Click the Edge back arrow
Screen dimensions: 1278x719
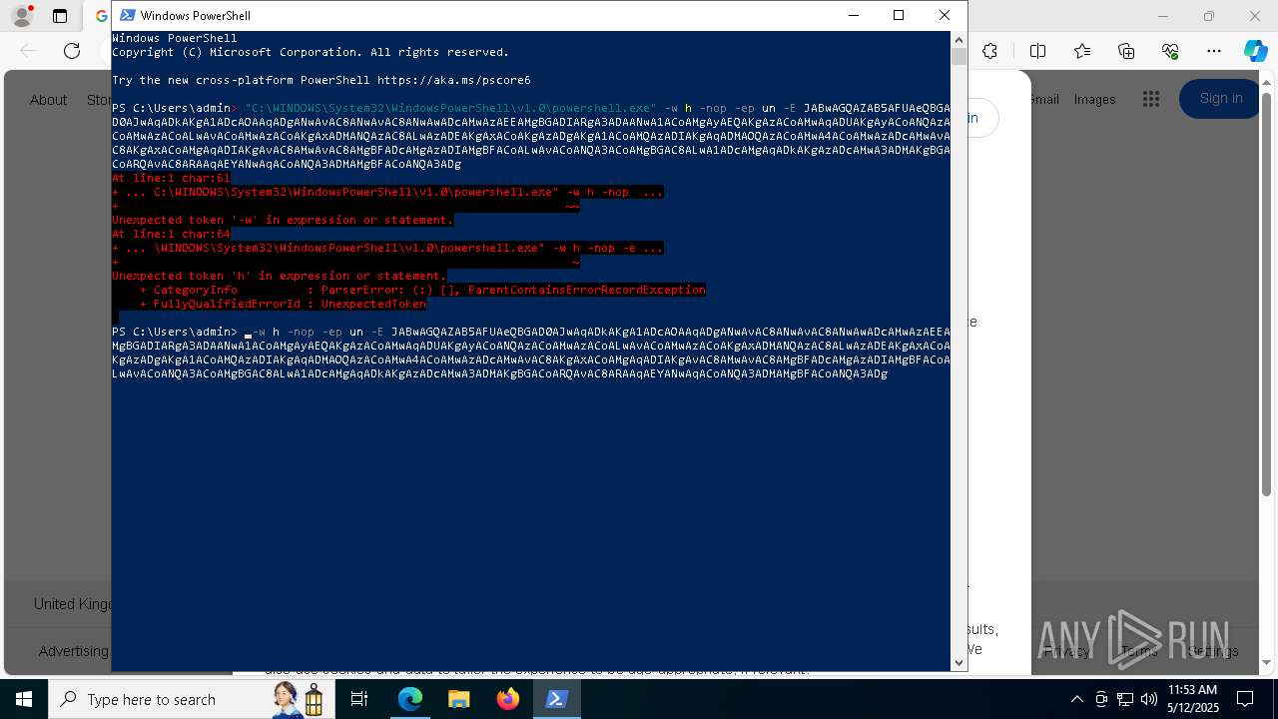point(28,51)
